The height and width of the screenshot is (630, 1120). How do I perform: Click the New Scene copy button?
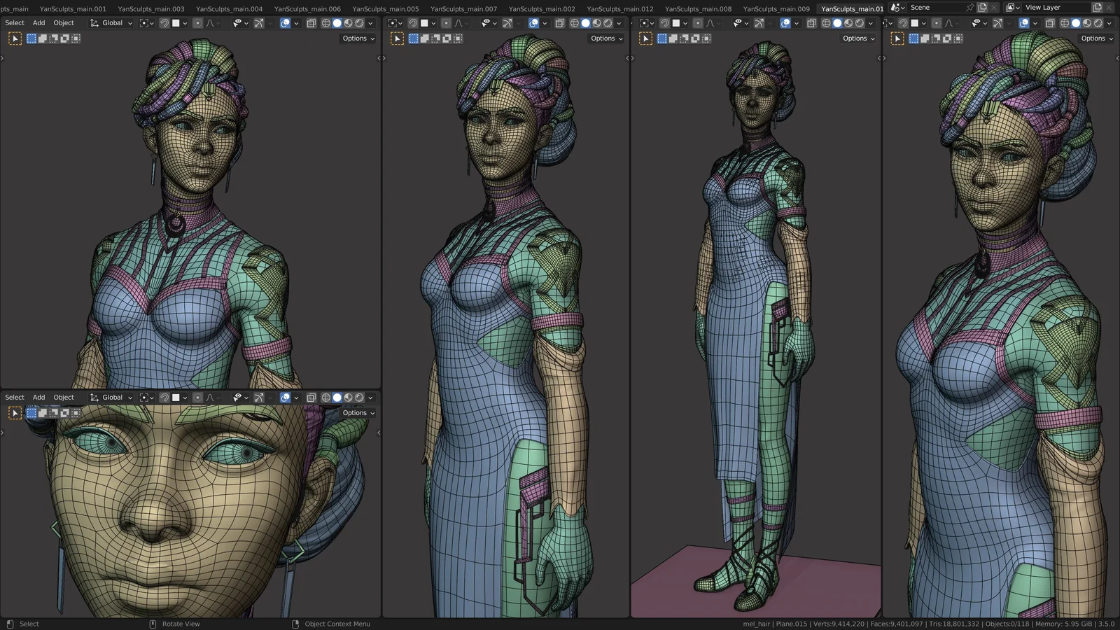[x=982, y=7]
